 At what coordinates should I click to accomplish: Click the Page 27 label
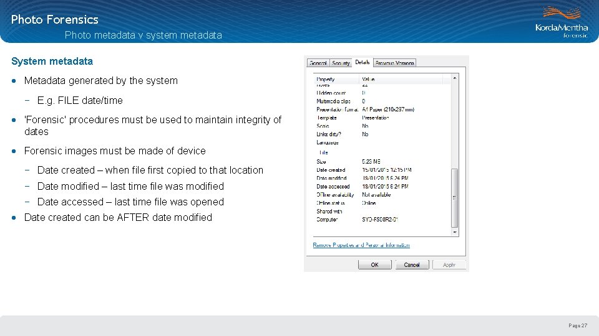click(578, 325)
